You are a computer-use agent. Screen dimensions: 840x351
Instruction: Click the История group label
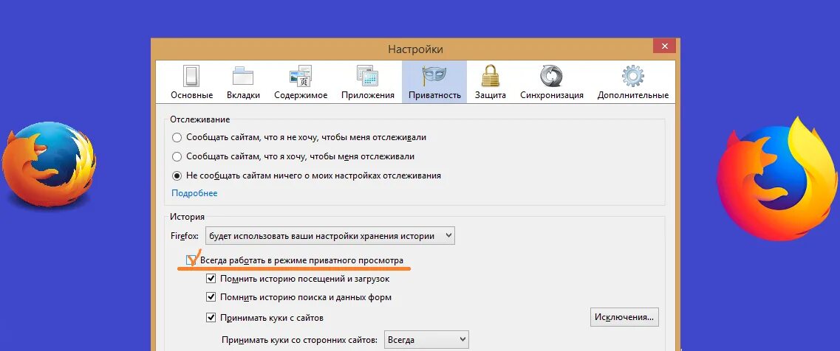[x=187, y=217]
